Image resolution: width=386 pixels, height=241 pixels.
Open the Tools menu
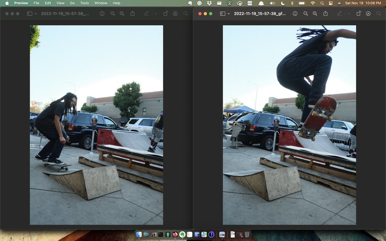85,3
